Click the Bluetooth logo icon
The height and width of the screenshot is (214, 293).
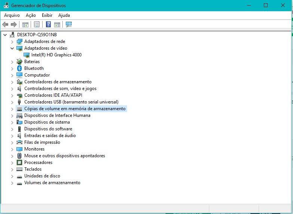click(19, 68)
